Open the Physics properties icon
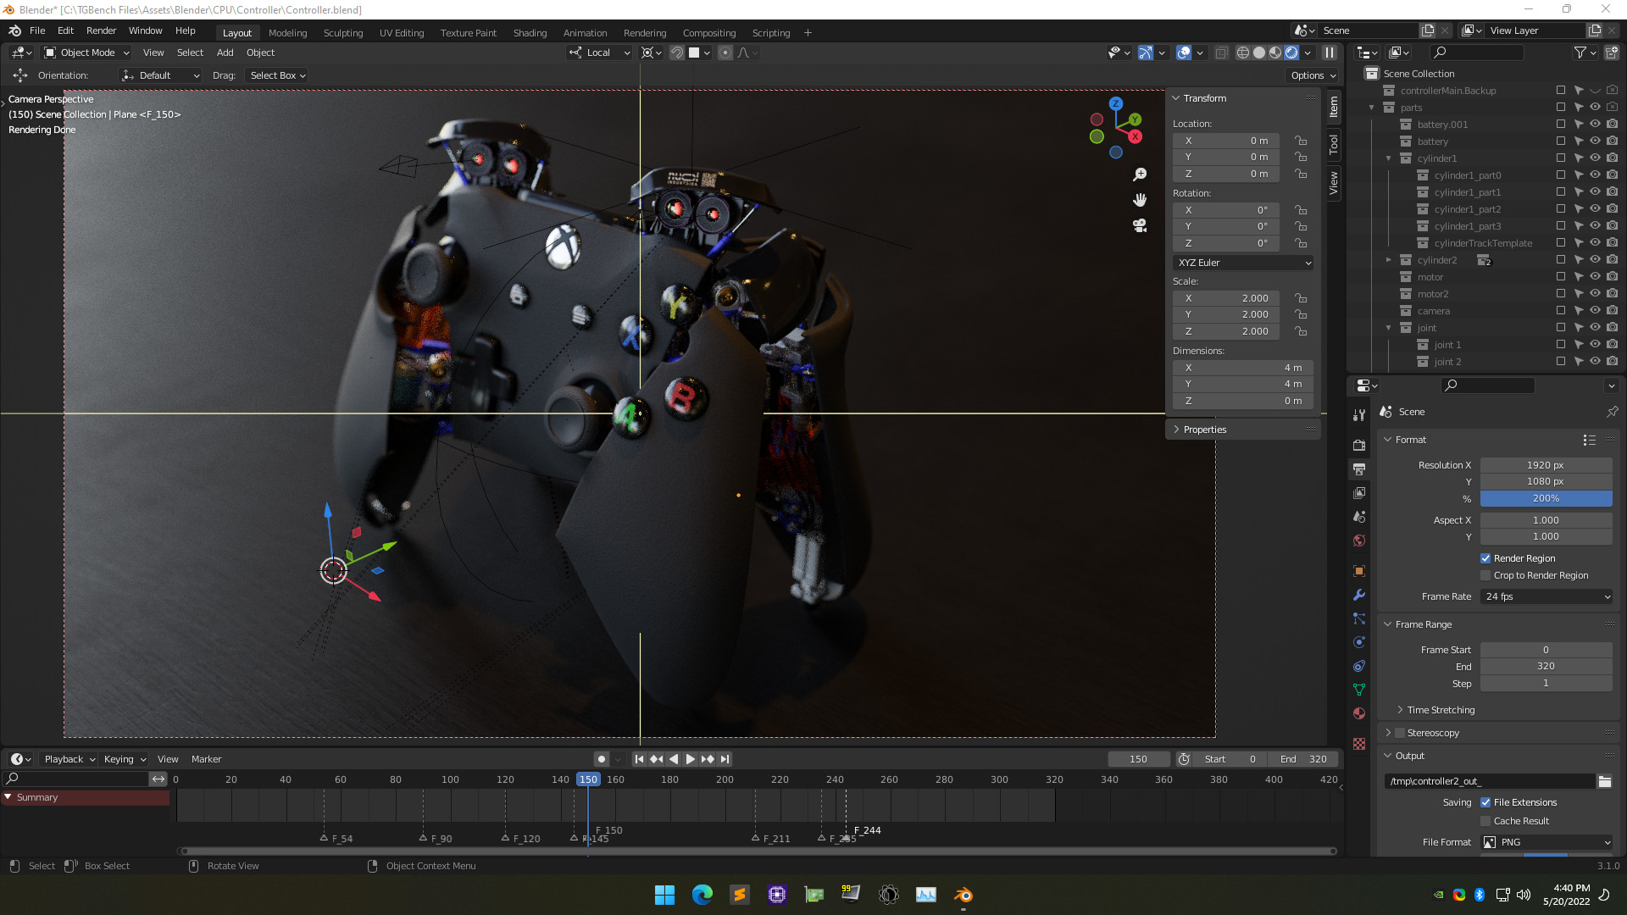 point(1359,642)
